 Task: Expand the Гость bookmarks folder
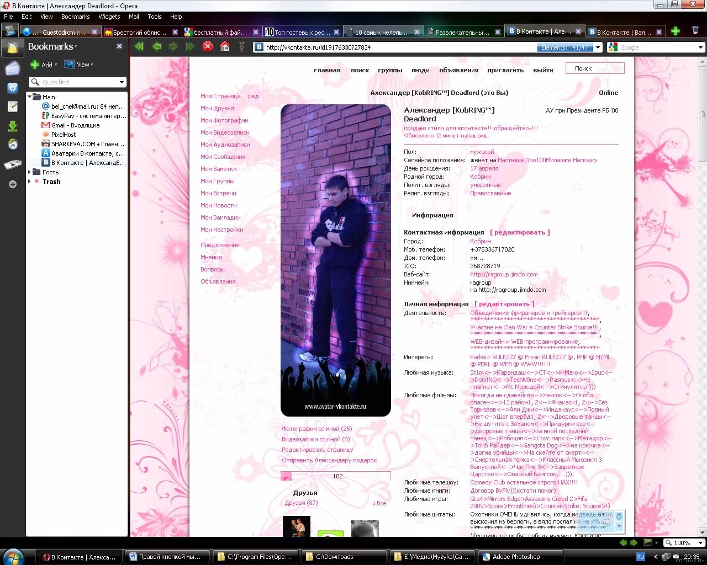pos(30,172)
